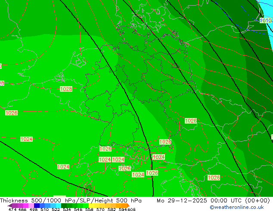Click the blue 1010 contour label

click(x=266, y=21)
